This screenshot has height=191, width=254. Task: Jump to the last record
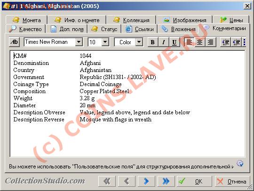[x=166, y=181]
